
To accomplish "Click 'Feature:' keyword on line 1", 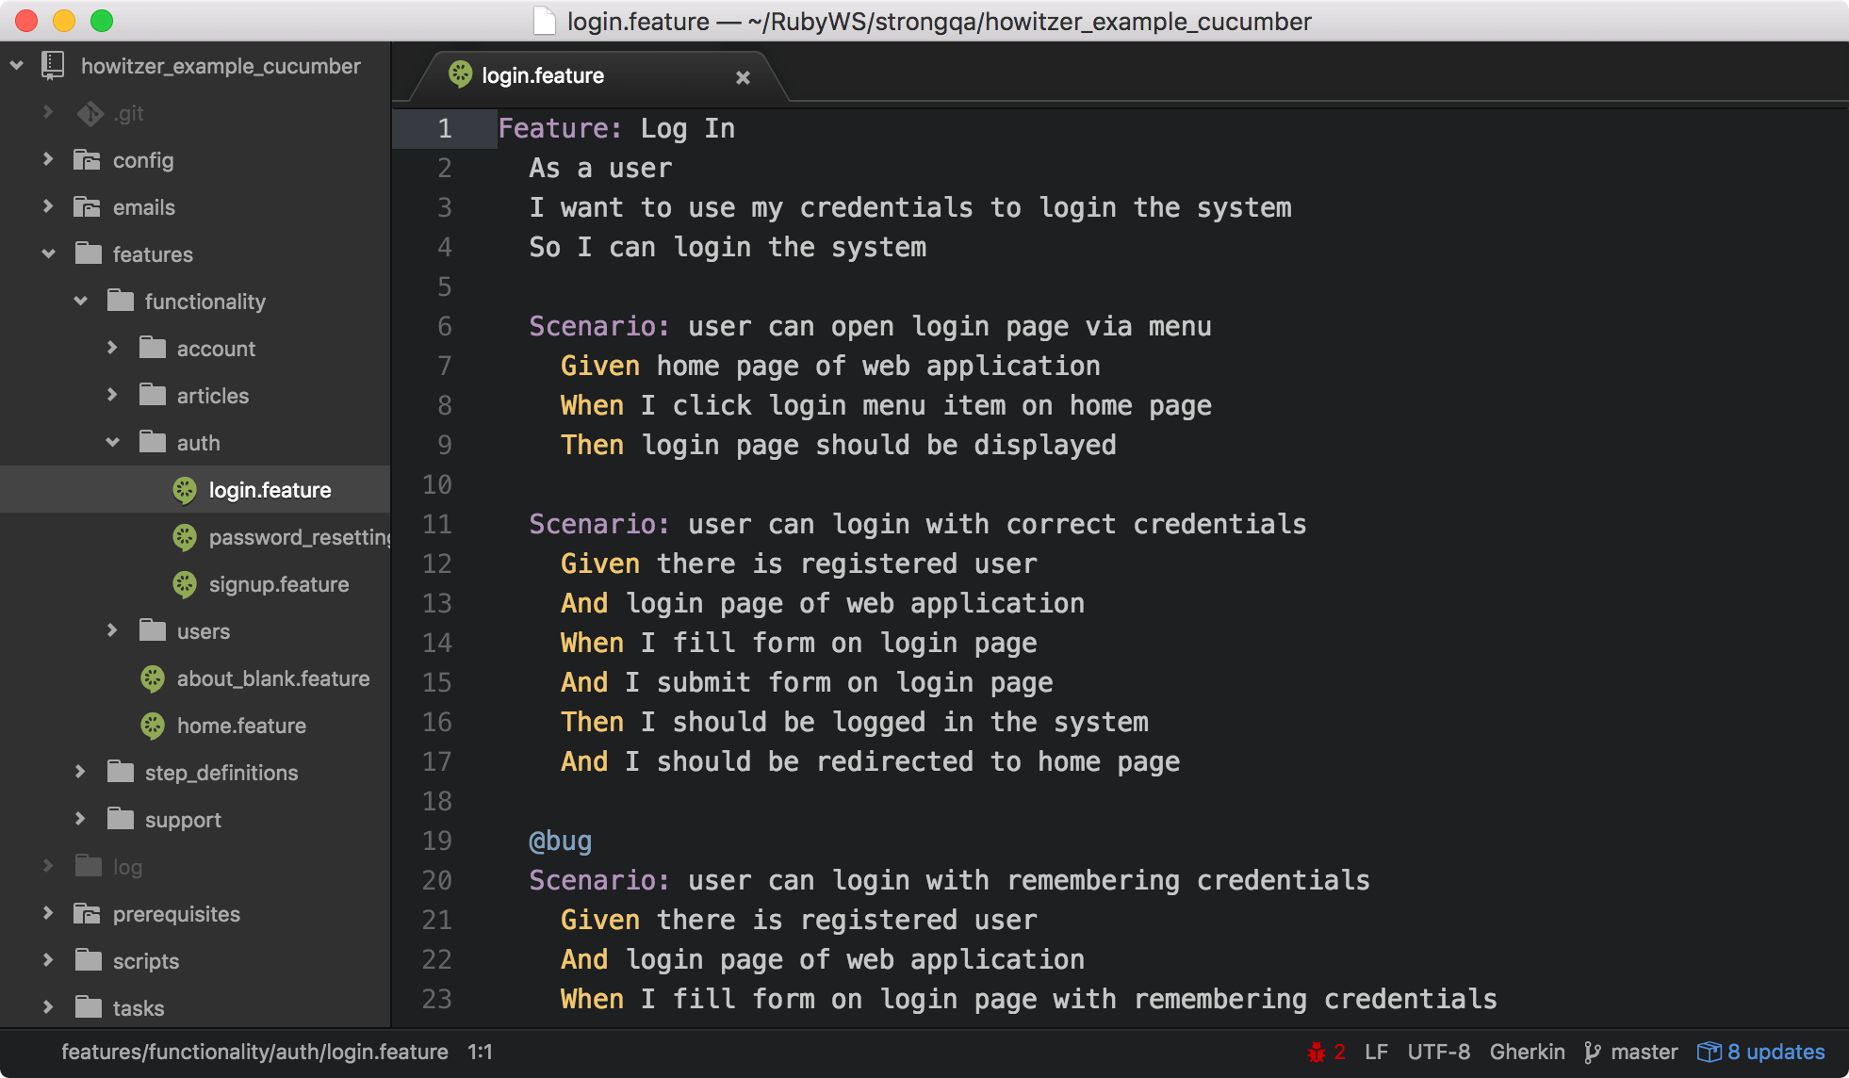I will click(560, 128).
